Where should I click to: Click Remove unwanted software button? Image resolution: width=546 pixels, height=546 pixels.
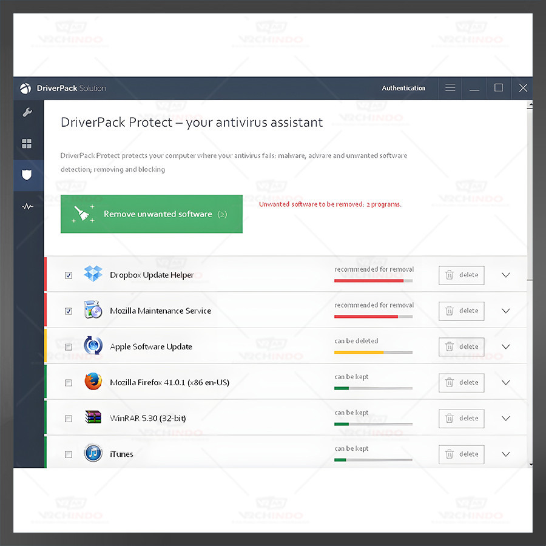(x=152, y=214)
